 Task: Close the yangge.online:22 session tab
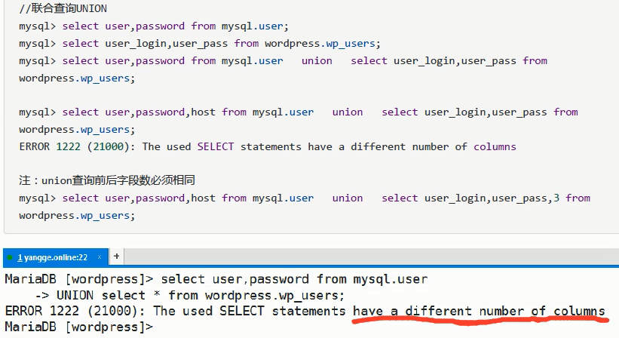click(x=100, y=257)
